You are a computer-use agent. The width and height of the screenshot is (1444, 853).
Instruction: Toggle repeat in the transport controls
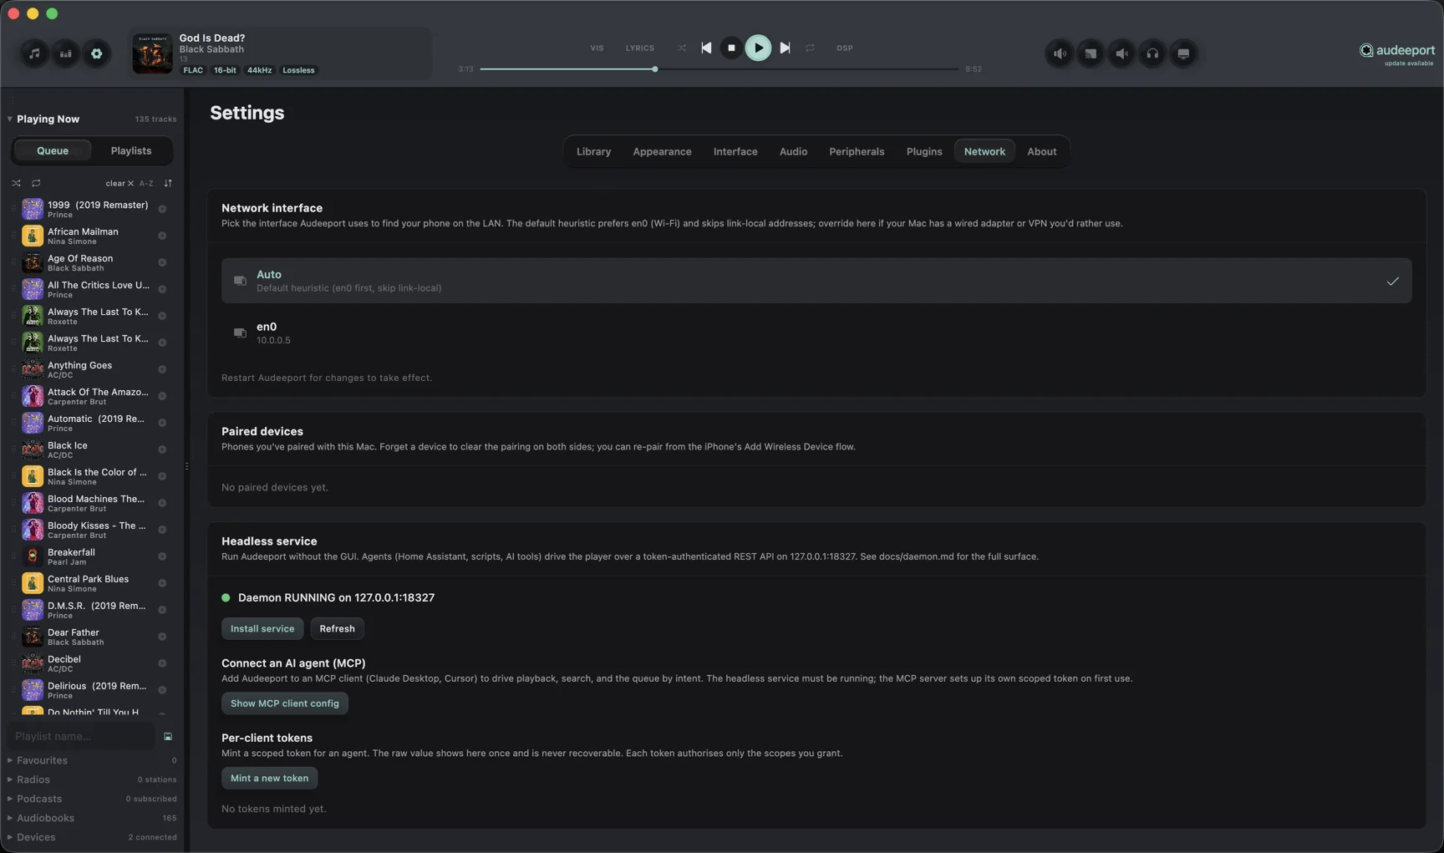coord(810,48)
